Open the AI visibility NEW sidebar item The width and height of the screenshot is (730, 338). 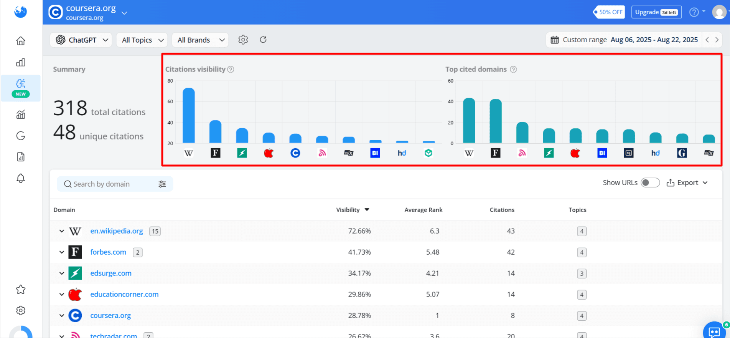[21, 88]
